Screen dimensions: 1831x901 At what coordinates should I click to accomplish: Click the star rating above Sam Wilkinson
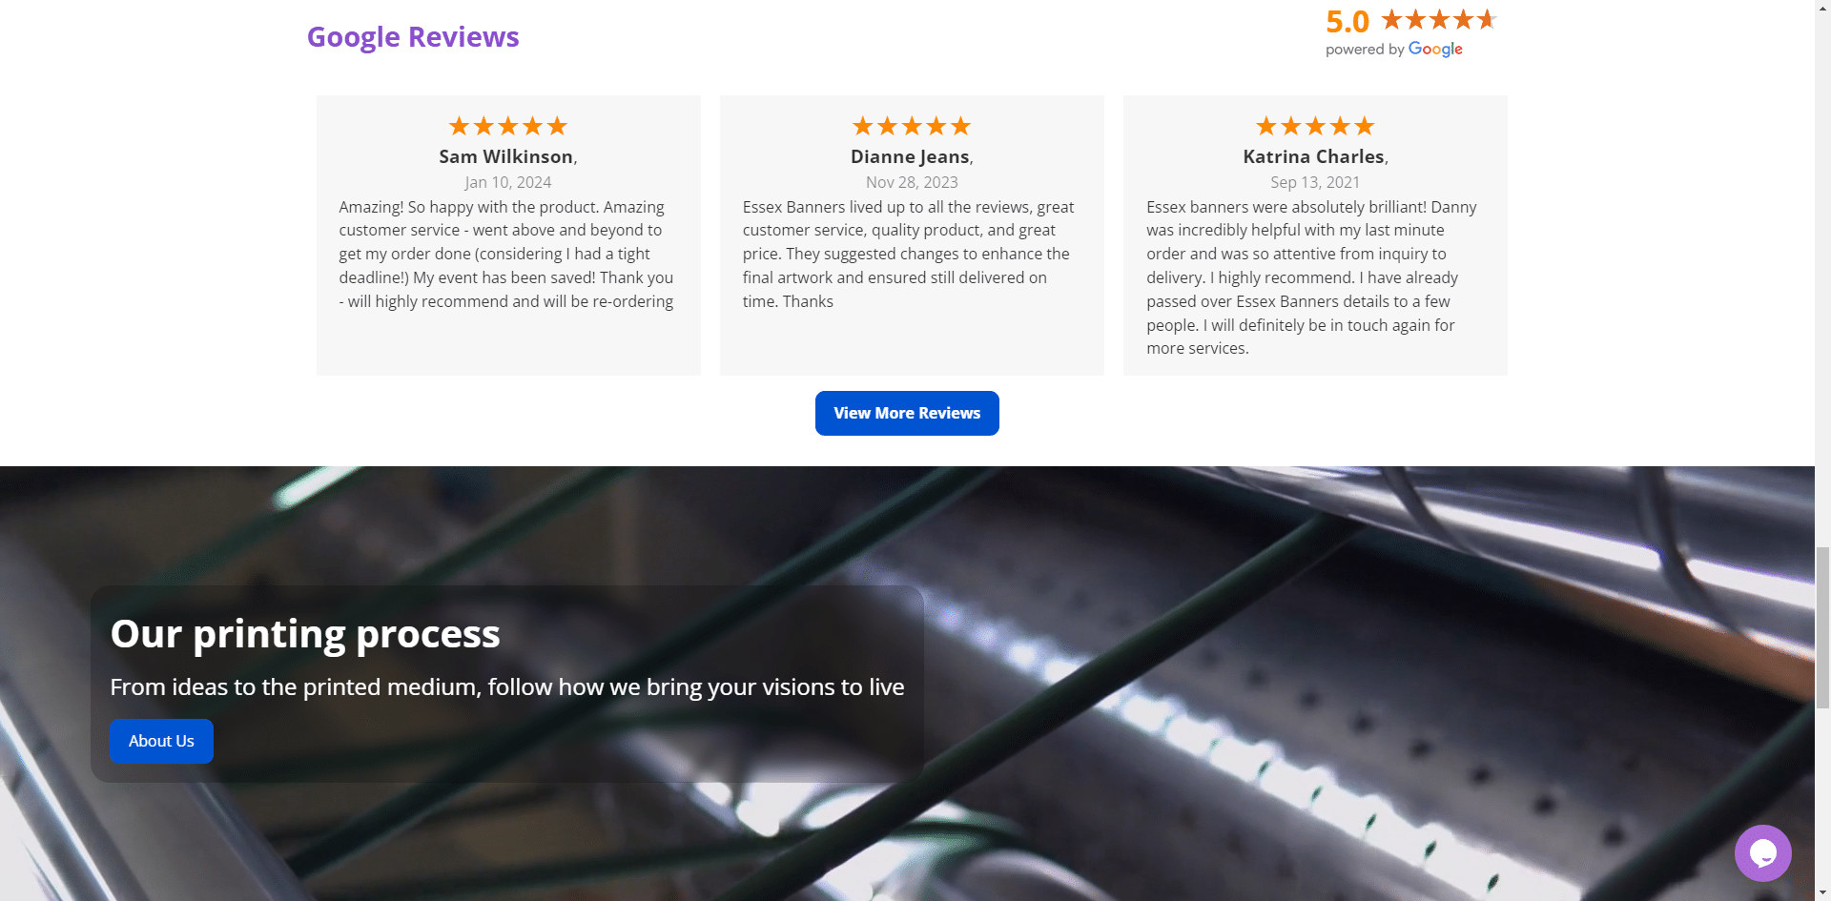tap(508, 126)
